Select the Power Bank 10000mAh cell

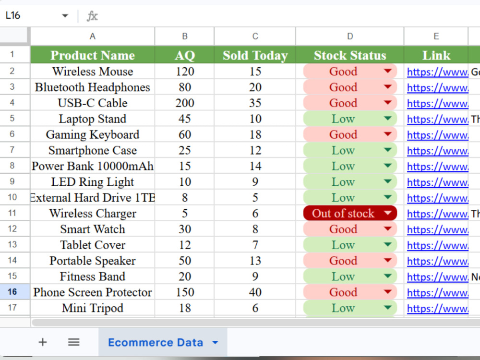tap(93, 166)
